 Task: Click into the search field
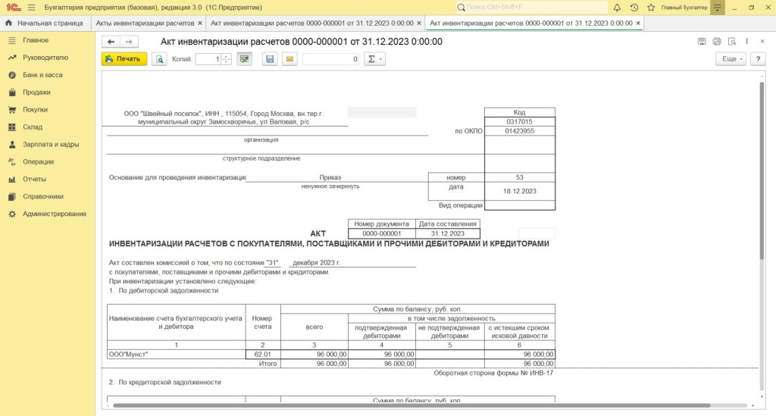click(530, 7)
